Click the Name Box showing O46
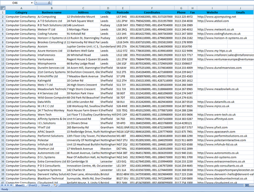The width and height of the screenshot is (254, 192). tap(15, 3)
